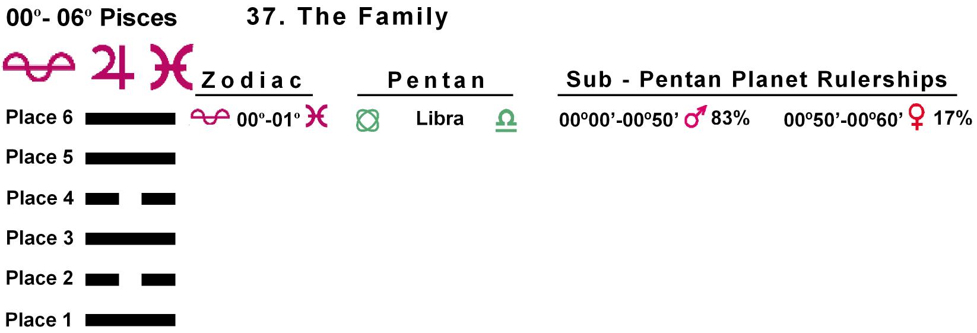Click the small wave symbol before 00º-01º
The height and width of the screenshot is (333, 977).
tap(211, 119)
